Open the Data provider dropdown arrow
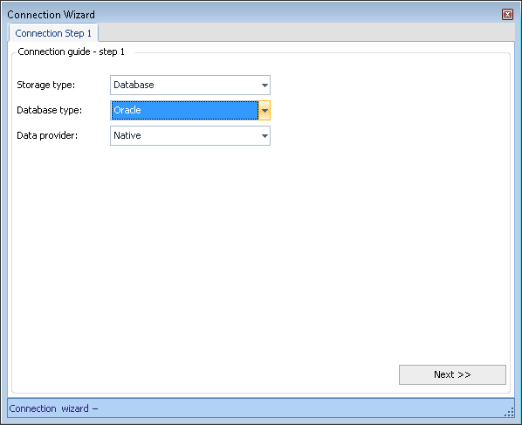522x425 pixels. pyautogui.click(x=264, y=136)
